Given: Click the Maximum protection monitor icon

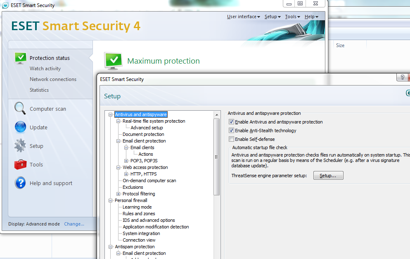Looking at the screenshot, I should point(113,61).
